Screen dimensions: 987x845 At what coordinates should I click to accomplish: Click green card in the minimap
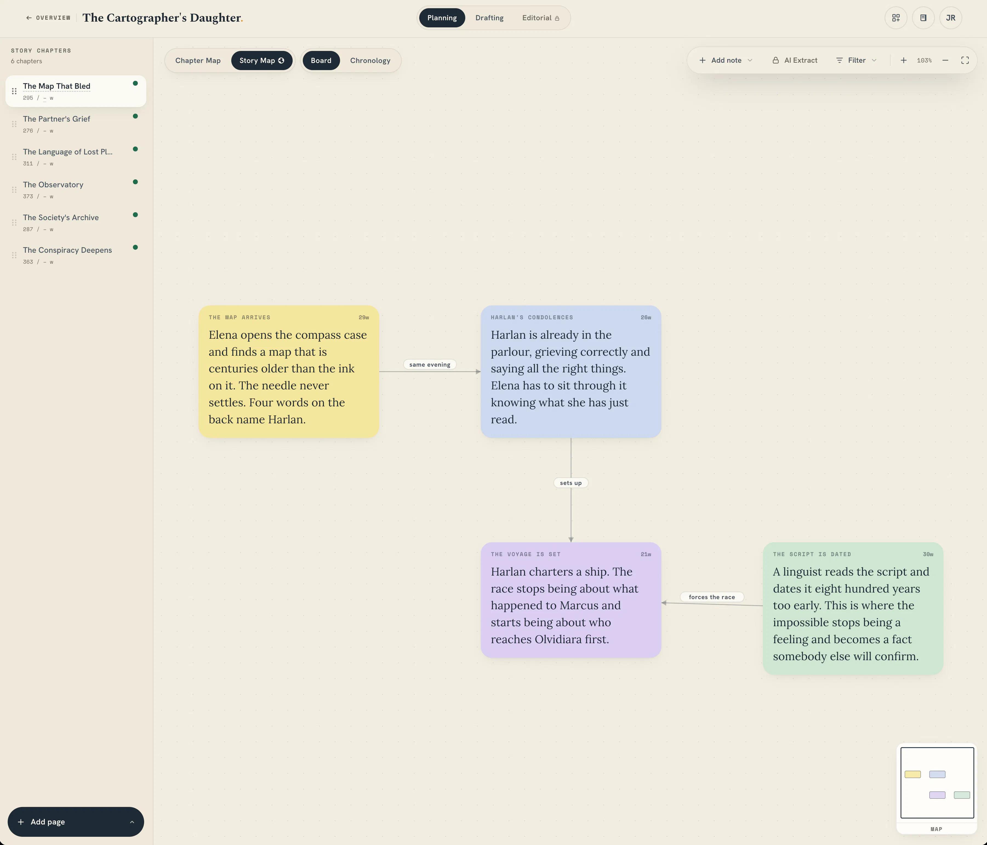[x=962, y=795]
